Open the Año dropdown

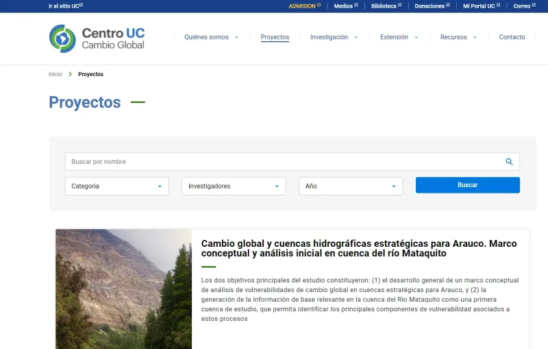pos(351,186)
